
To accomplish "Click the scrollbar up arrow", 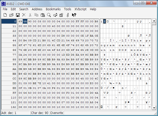I will pyautogui.click(x=154, y=21).
